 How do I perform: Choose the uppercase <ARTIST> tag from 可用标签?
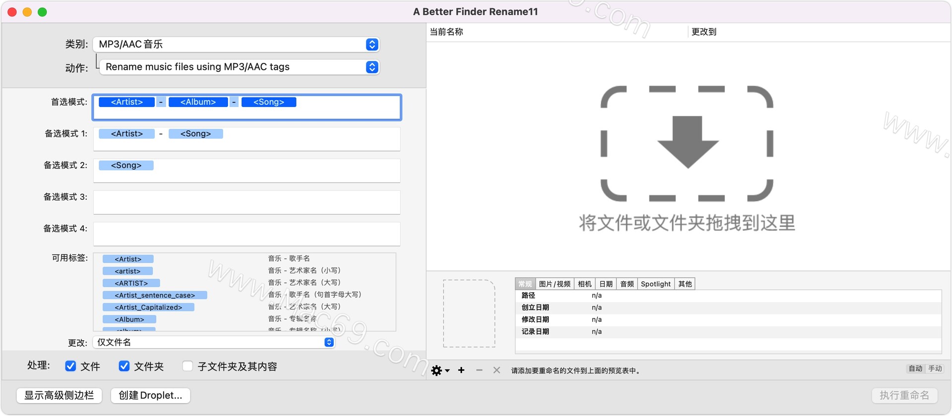pos(131,283)
